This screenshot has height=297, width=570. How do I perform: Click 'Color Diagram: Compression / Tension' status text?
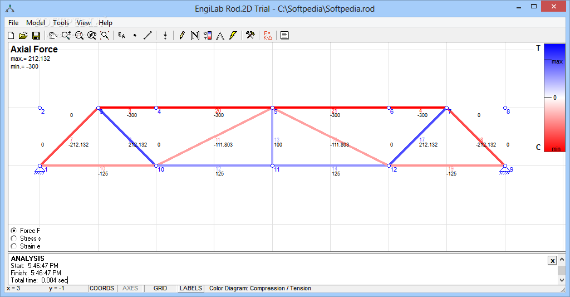point(261,288)
